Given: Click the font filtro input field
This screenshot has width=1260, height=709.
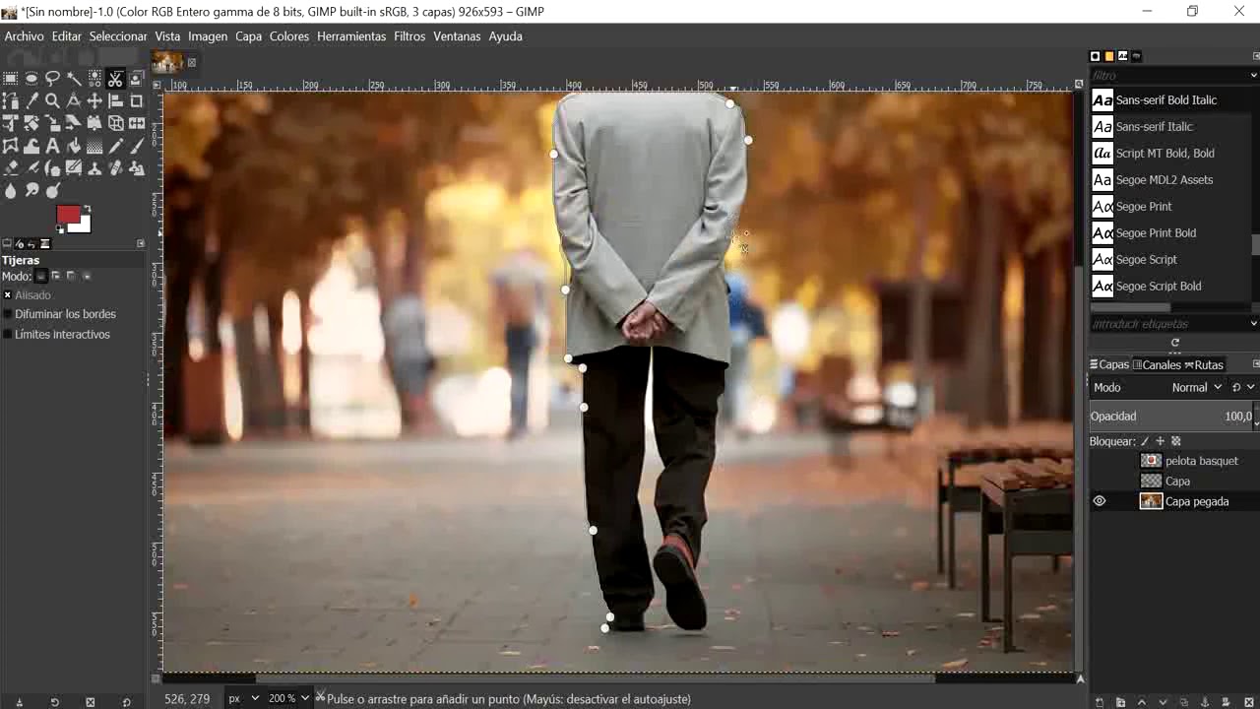Looking at the screenshot, I should pyautogui.click(x=1167, y=75).
